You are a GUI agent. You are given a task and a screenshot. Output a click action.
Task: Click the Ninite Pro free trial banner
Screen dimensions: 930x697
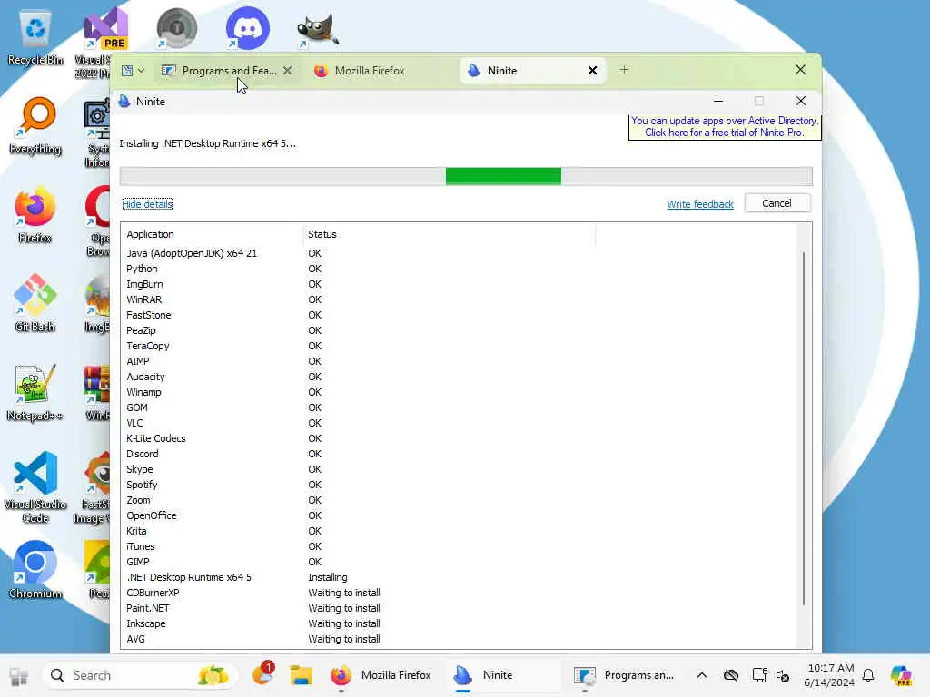725,126
